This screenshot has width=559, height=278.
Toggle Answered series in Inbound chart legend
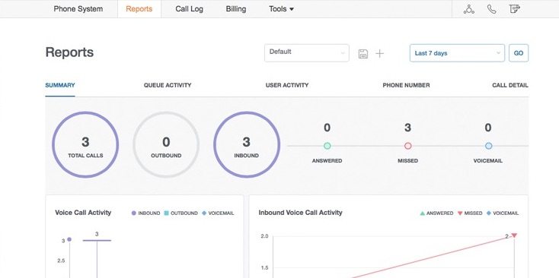click(x=436, y=213)
